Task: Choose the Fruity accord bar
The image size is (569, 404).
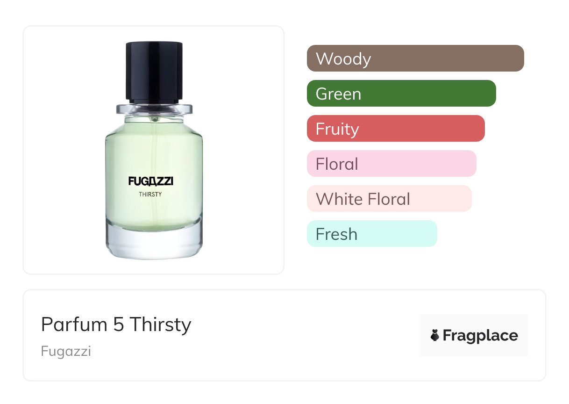Action: click(395, 129)
